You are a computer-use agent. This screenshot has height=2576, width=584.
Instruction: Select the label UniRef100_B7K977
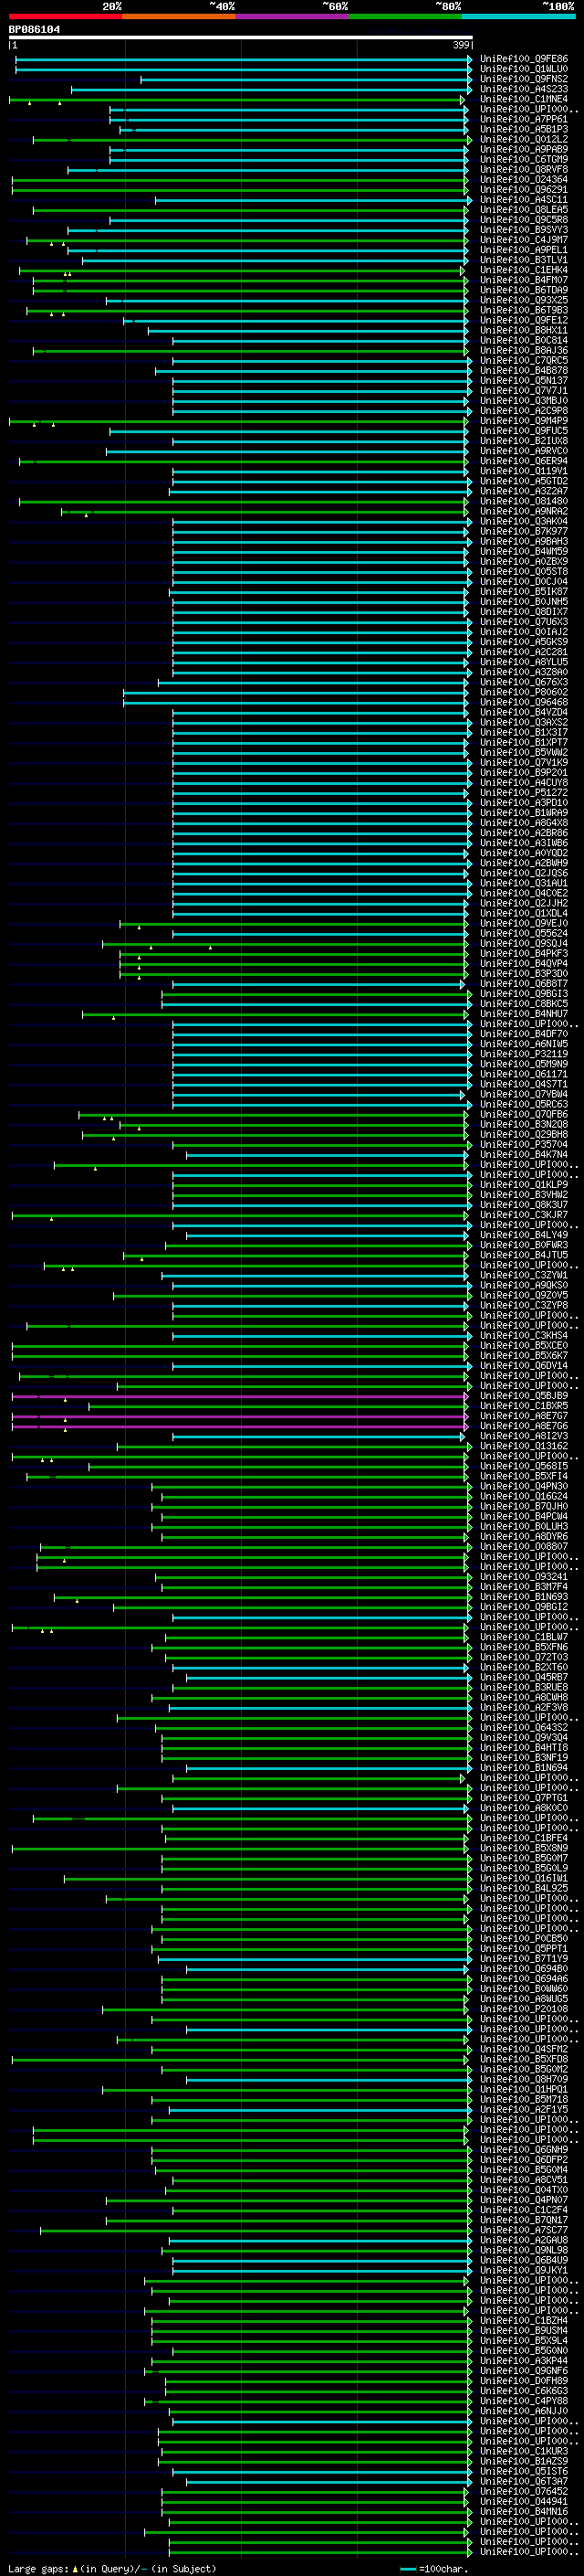point(524,531)
